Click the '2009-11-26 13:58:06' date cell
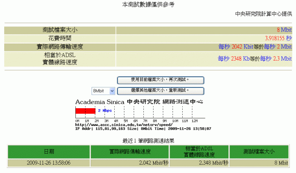 point(49,163)
